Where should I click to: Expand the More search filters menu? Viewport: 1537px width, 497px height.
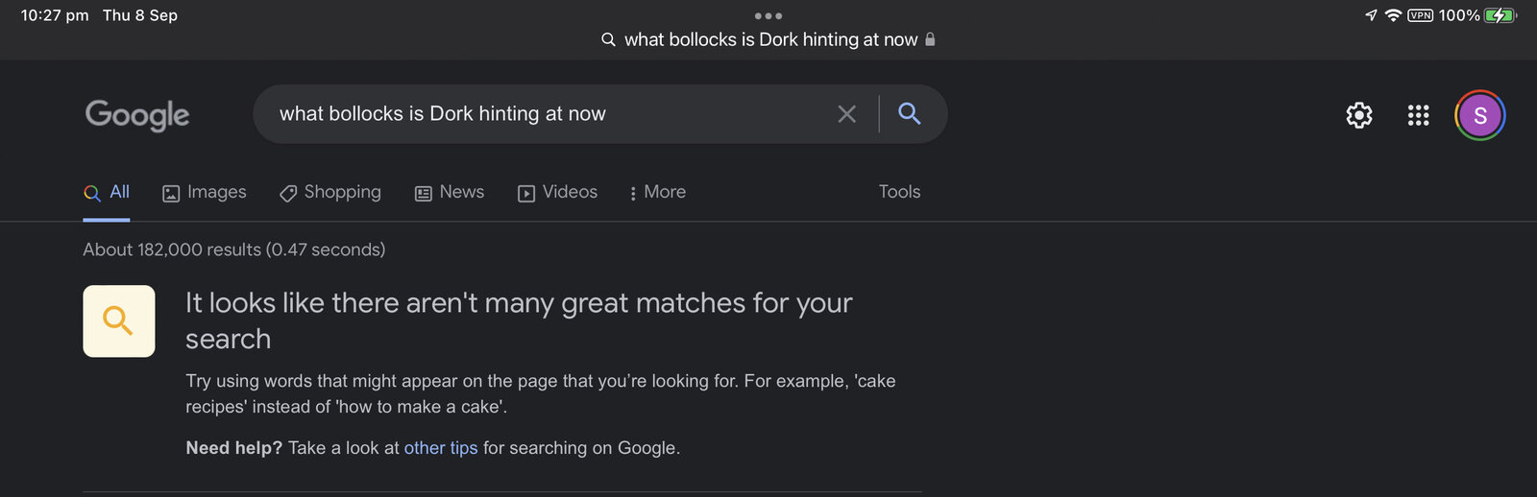657,192
